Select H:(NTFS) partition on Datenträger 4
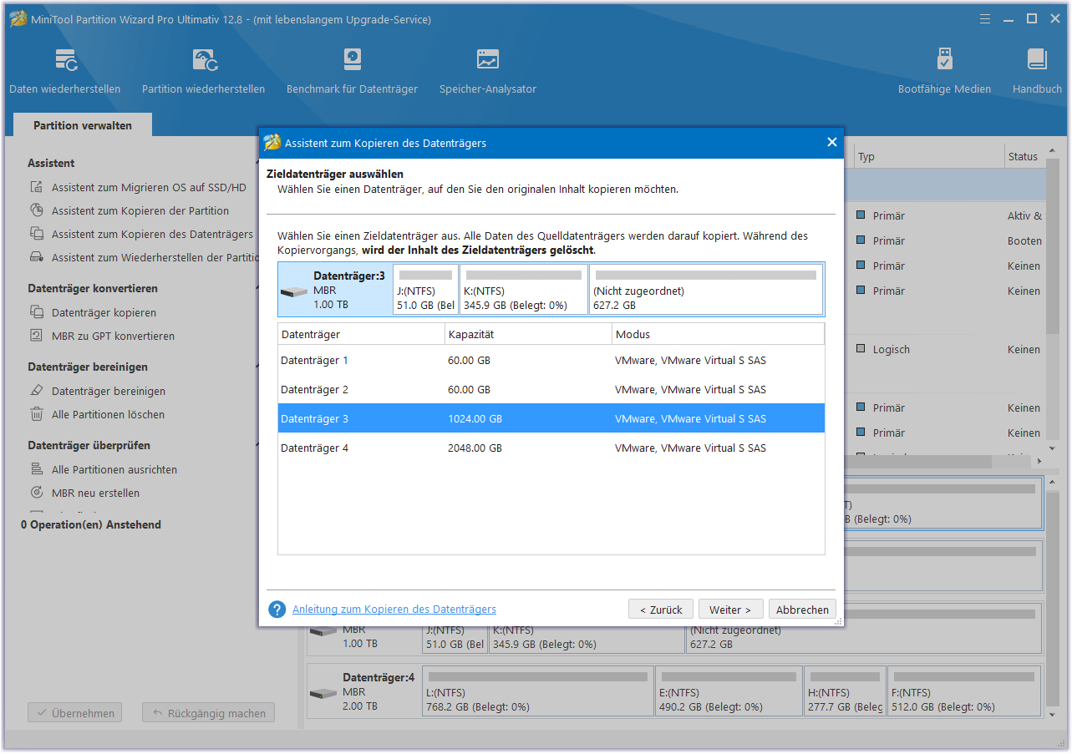The image size is (1072, 754). coord(845,691)
